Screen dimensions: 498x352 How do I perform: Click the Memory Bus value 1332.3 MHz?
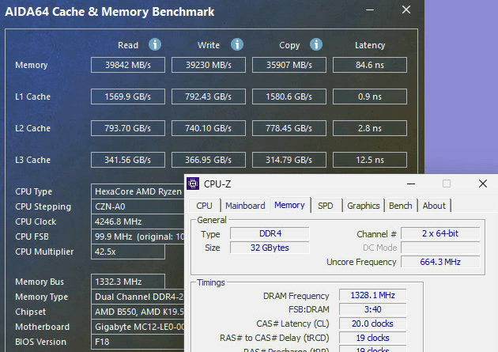128,282
